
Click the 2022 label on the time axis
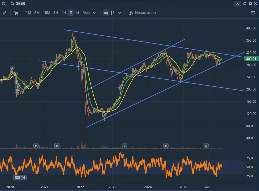tap(80, 187)
